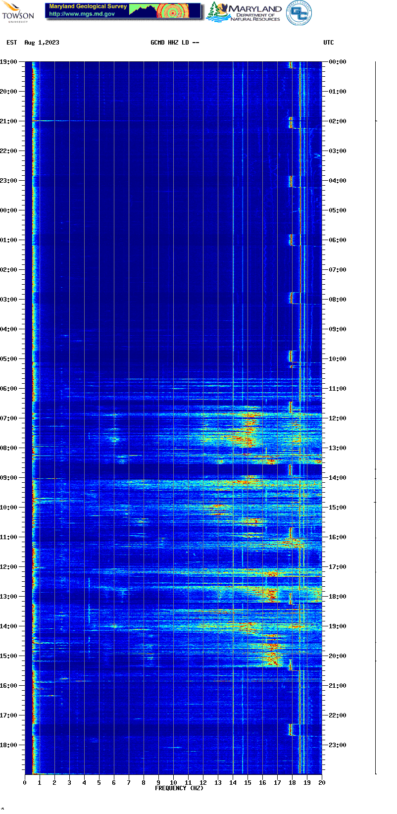This screenshot has width=397, height=814.
Task: Click the EST timezone label
Action: click(12, 43)
